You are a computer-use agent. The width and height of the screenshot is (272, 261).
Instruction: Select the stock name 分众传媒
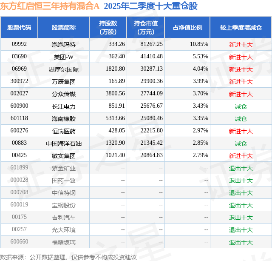[x=64, y=94]
